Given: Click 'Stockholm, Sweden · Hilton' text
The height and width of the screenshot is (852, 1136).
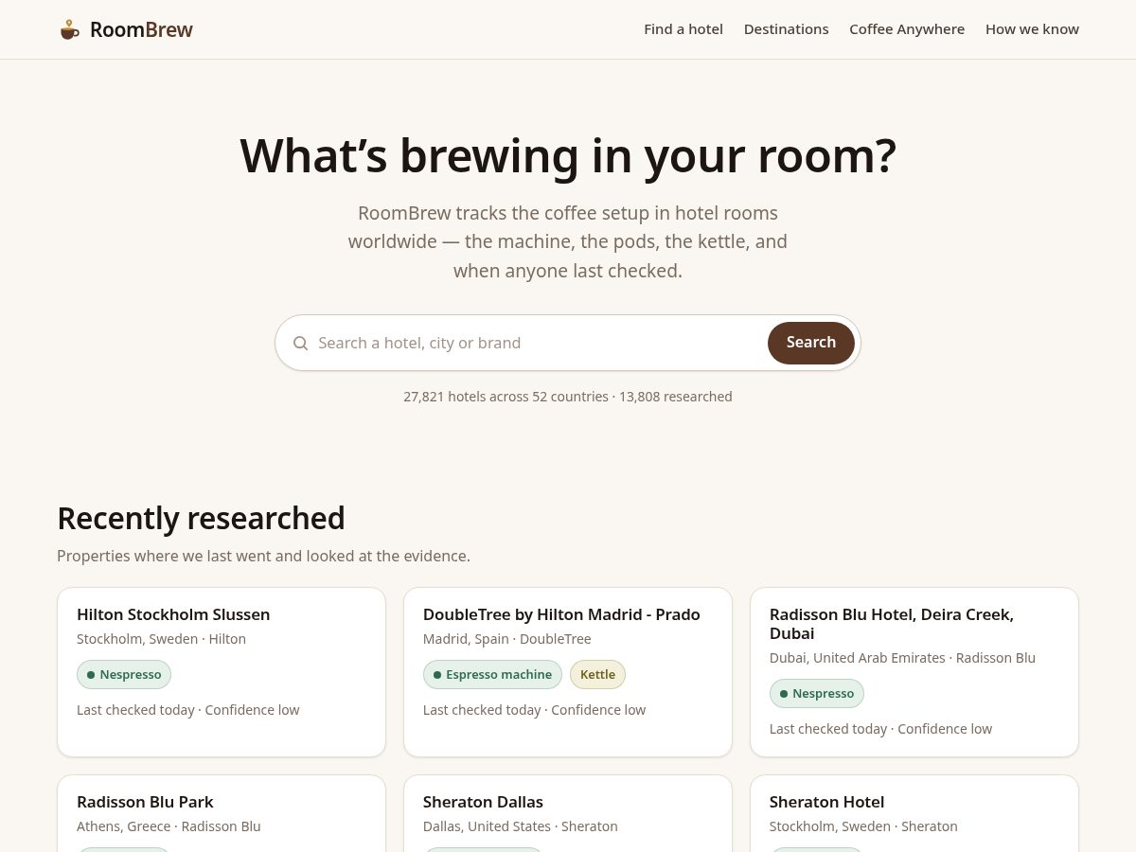Looking at the screenshot, I should (161, 639).
